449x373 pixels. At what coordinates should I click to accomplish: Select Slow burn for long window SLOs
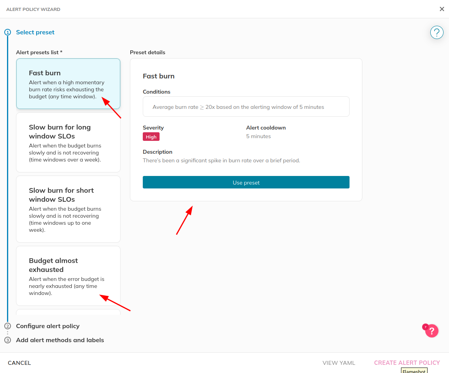click(x=68, y=142)
